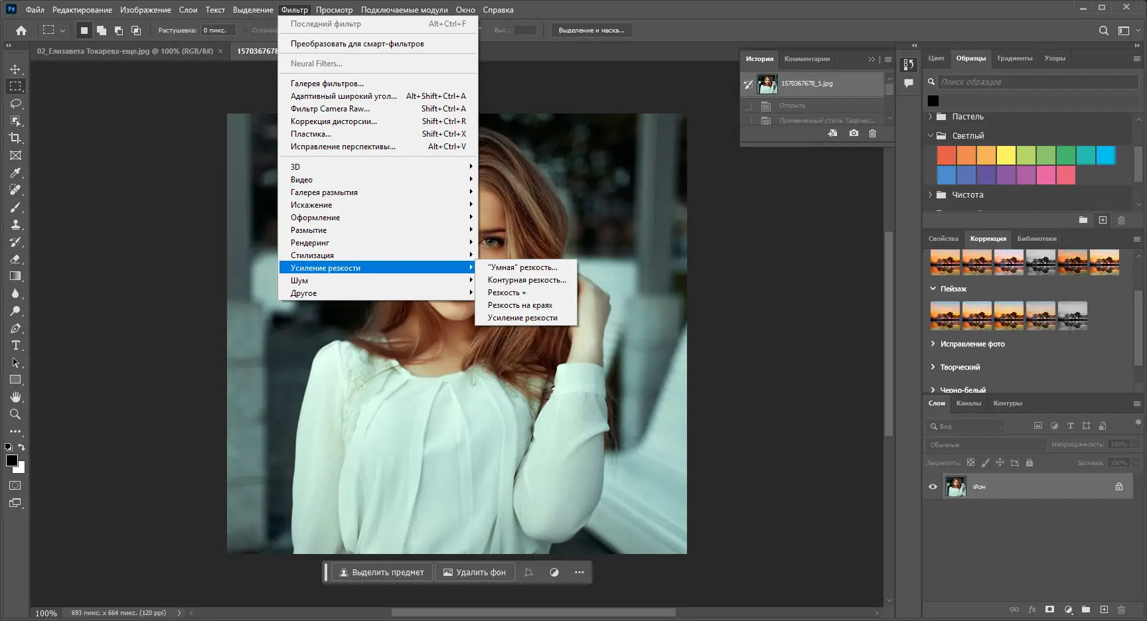Click the Удалить фон button

click(x=475, y=573)
